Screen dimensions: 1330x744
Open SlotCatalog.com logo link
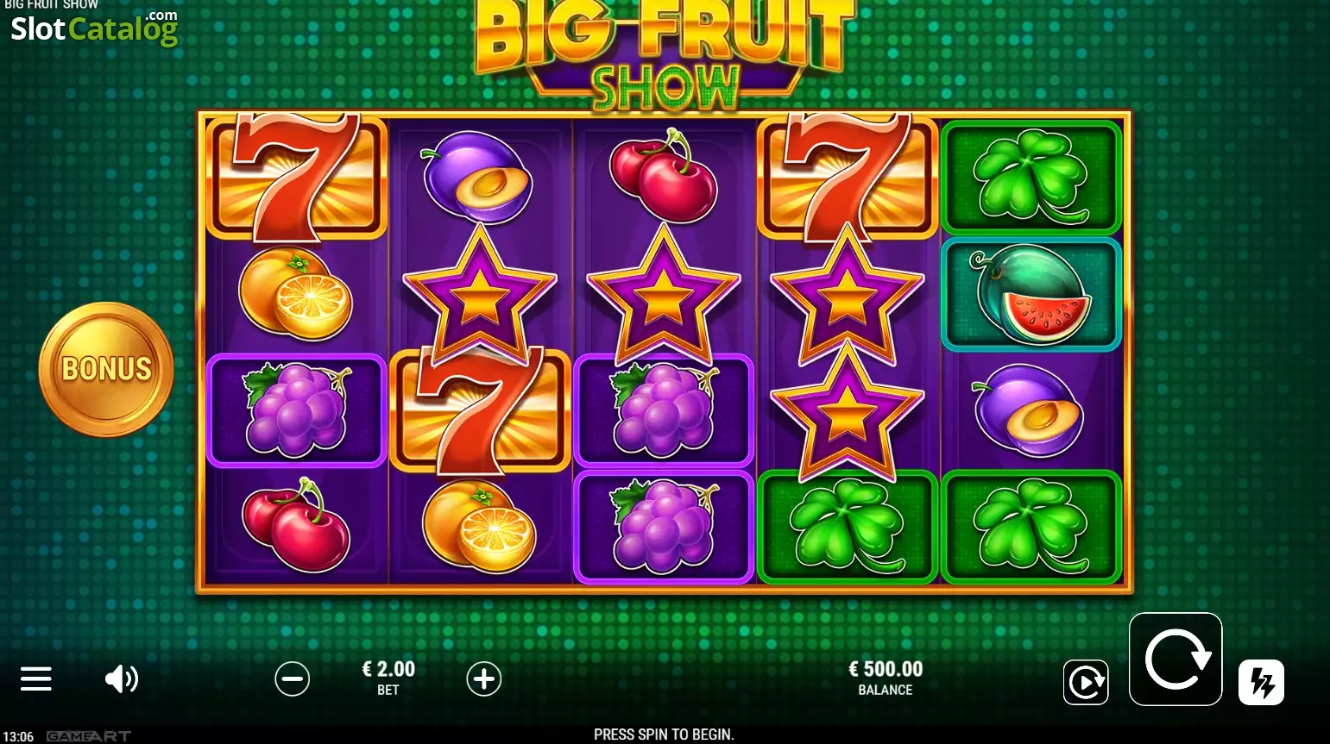[x=95, y=28]
